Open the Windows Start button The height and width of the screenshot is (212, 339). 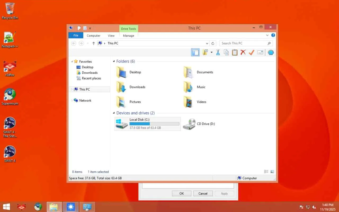[x=6, y=207]
